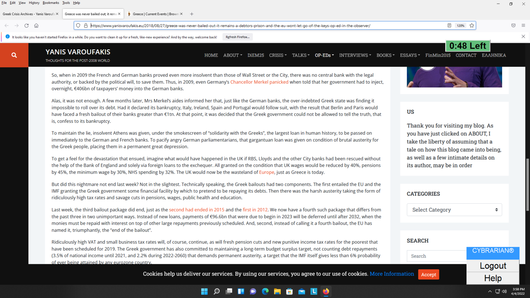The width and height of the screenshot is (530, 298).
Task: Open taskbar search magnifier
Action: [x=217, y=291]
